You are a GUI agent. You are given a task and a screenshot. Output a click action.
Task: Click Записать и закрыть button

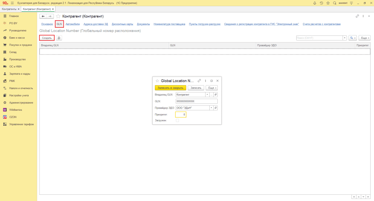point(171,88)
